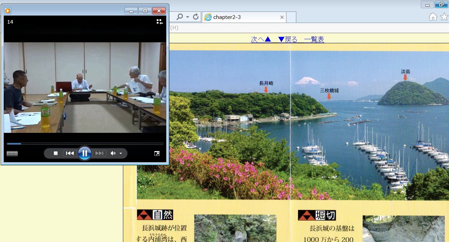Refresh the browser page
Viewport: 449px width, 242px height.
[x=196, y=17]
